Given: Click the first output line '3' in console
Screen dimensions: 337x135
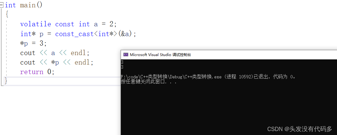Looking at the screenshot, I should coord(122,62).
